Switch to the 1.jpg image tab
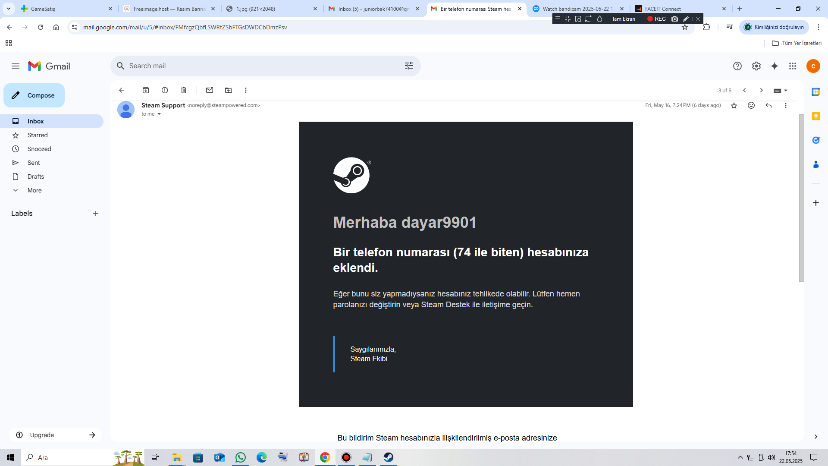 tap(272, 9)
